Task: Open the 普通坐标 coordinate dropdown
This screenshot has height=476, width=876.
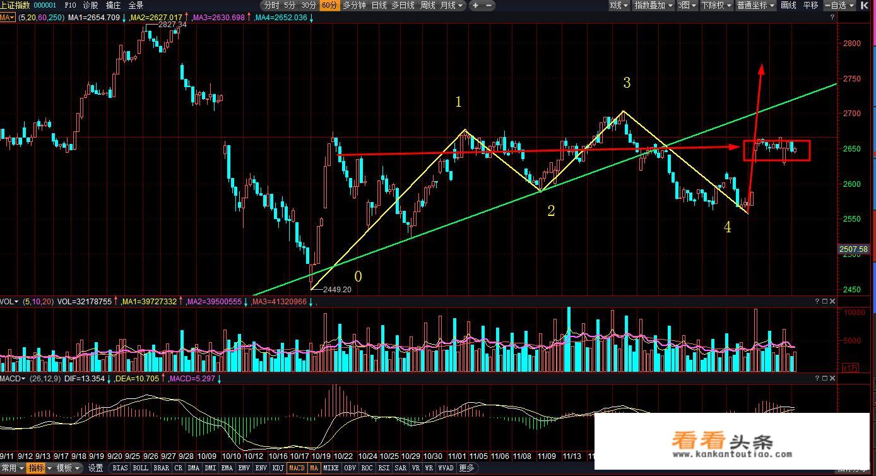Action: 755,5
